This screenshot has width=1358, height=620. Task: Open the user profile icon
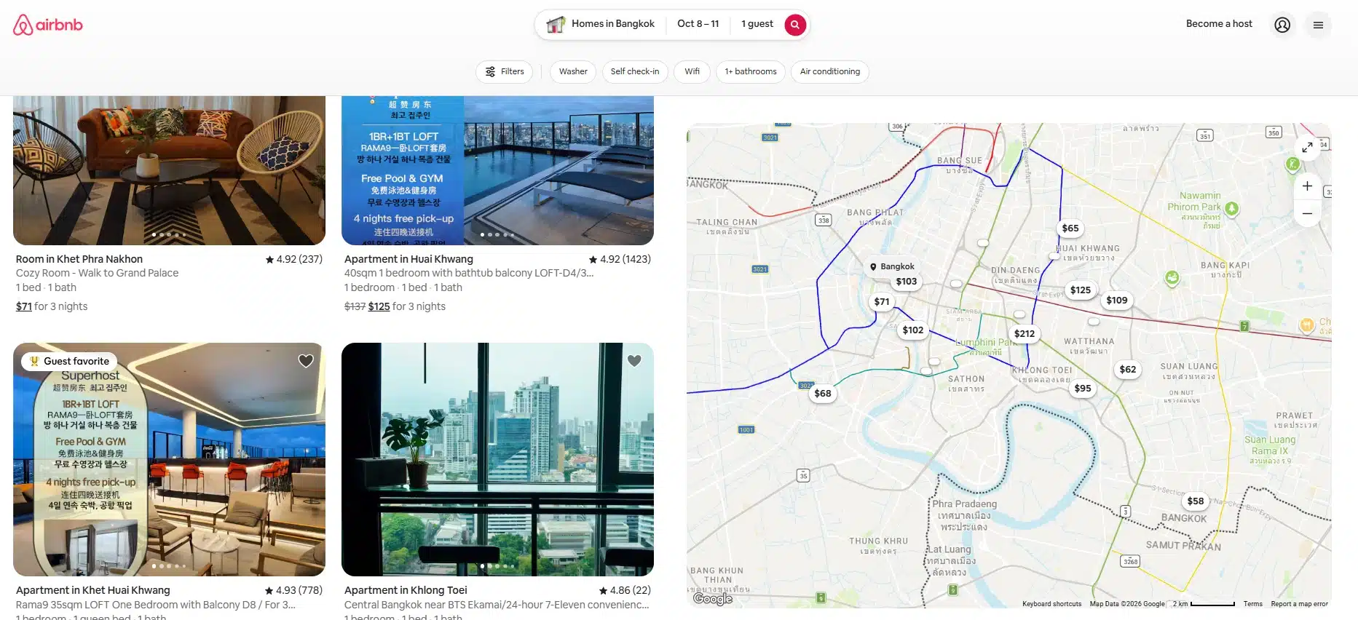[x=1282, y=25]
